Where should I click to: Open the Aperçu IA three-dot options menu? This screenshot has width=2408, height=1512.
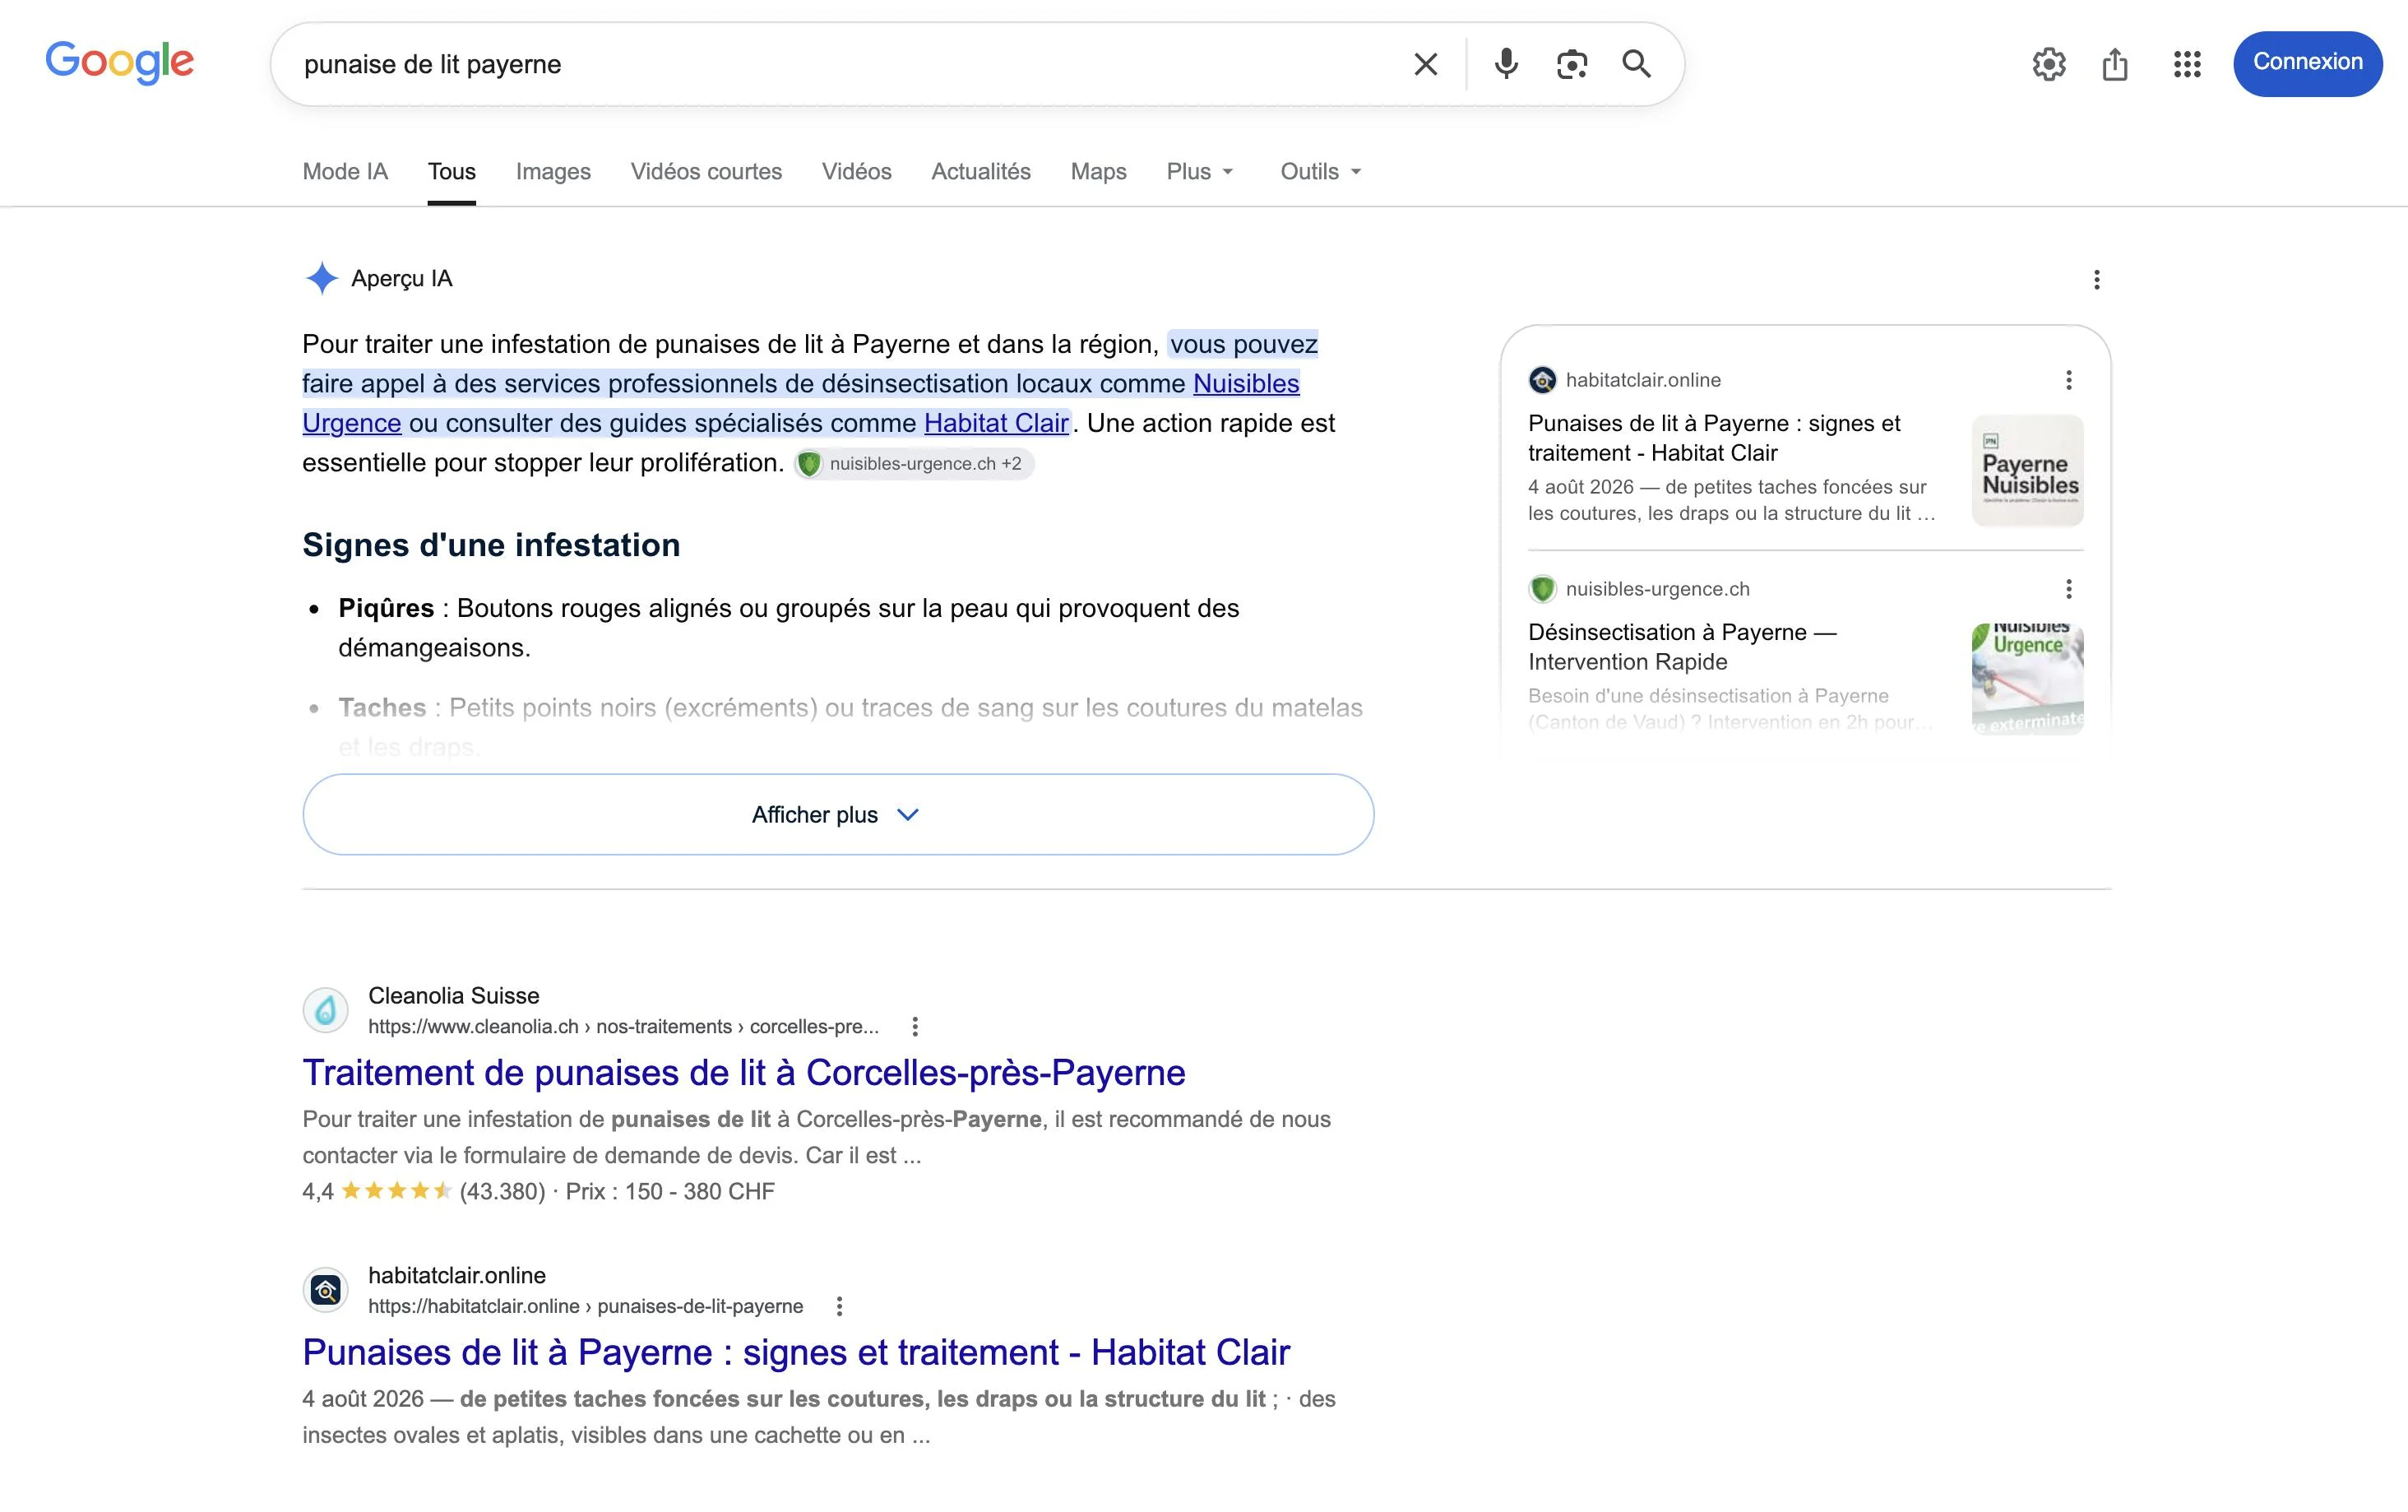(2096, 280)
